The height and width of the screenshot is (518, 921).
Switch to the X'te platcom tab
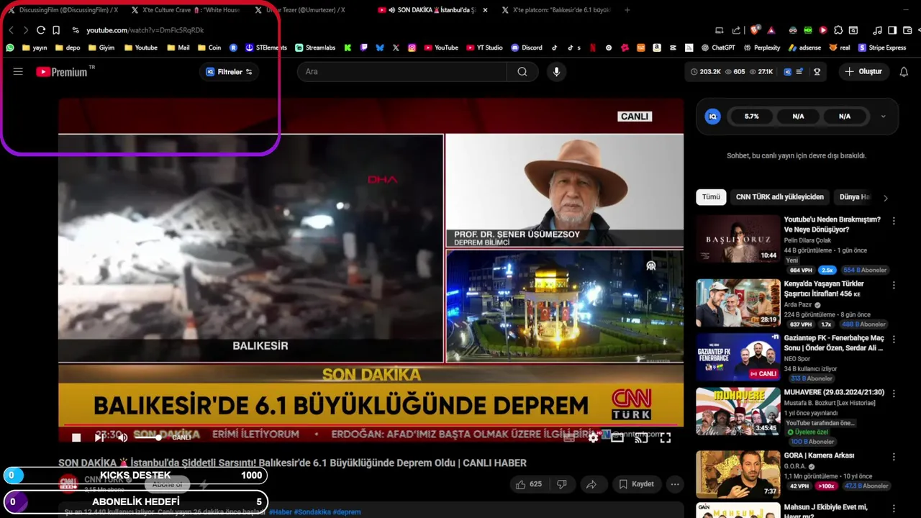click(555, 10)
